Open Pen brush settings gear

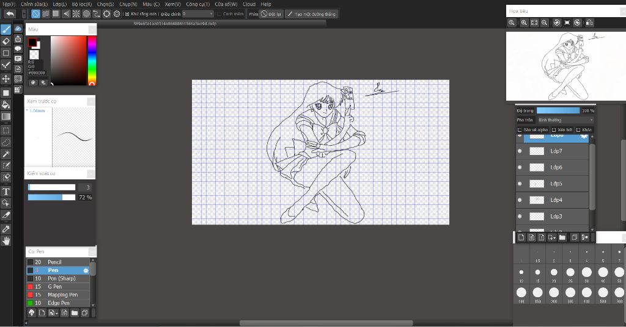[86, 270]
